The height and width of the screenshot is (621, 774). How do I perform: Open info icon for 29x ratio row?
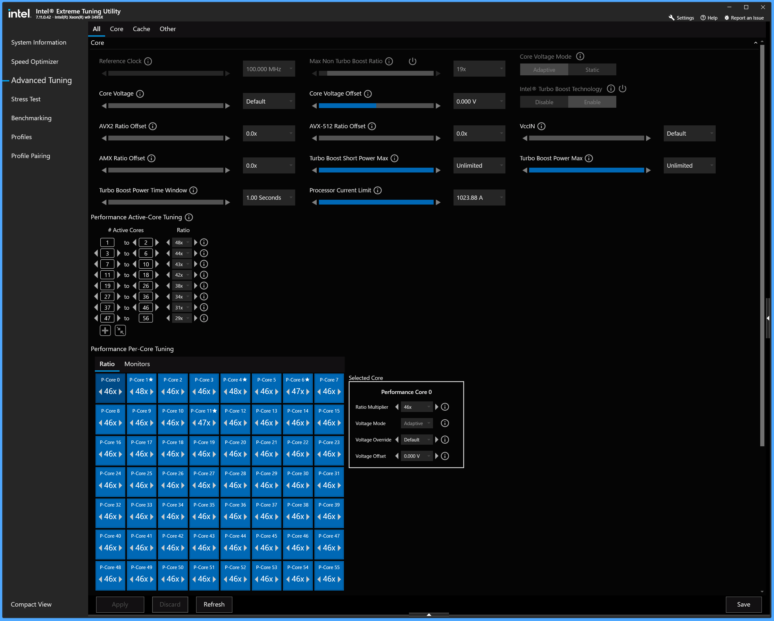coord(204,318)
